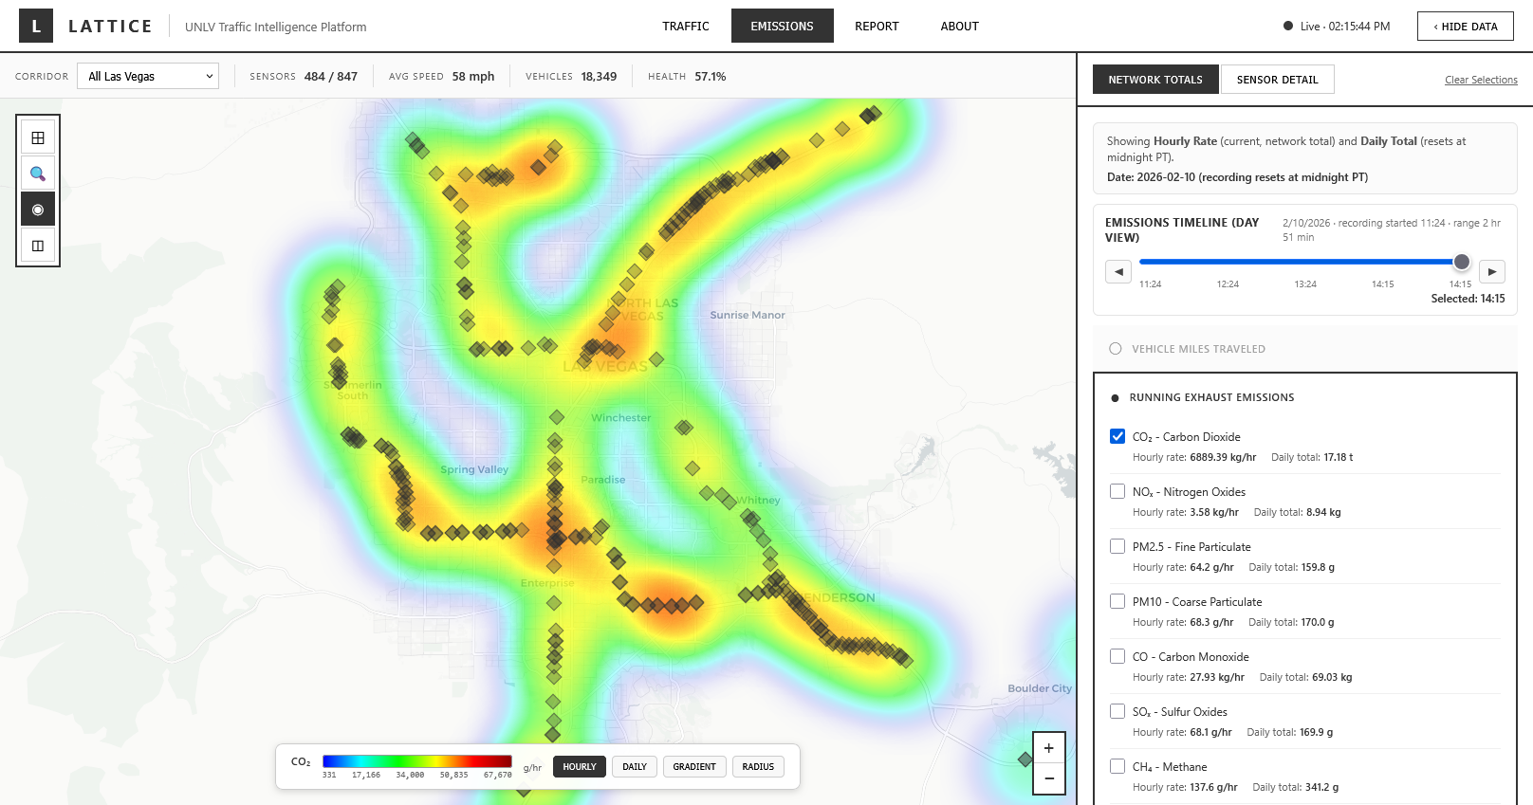The width and height of the screenshot is (1533, 805).
Task: Check the NOx Nitrogen Oxides checkbox
Action: (1117, 491)
